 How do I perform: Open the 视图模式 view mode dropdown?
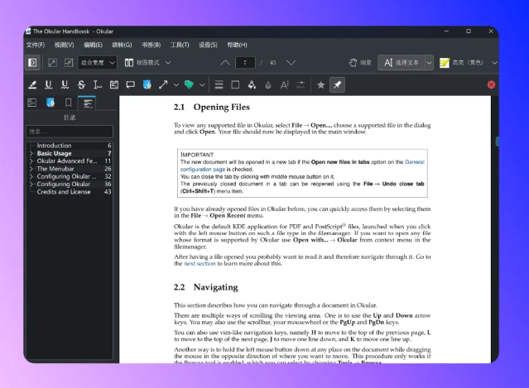[147, 63]
